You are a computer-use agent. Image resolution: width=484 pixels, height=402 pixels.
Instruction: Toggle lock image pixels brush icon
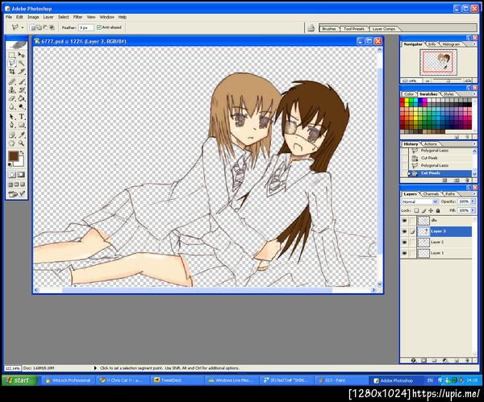423,210
